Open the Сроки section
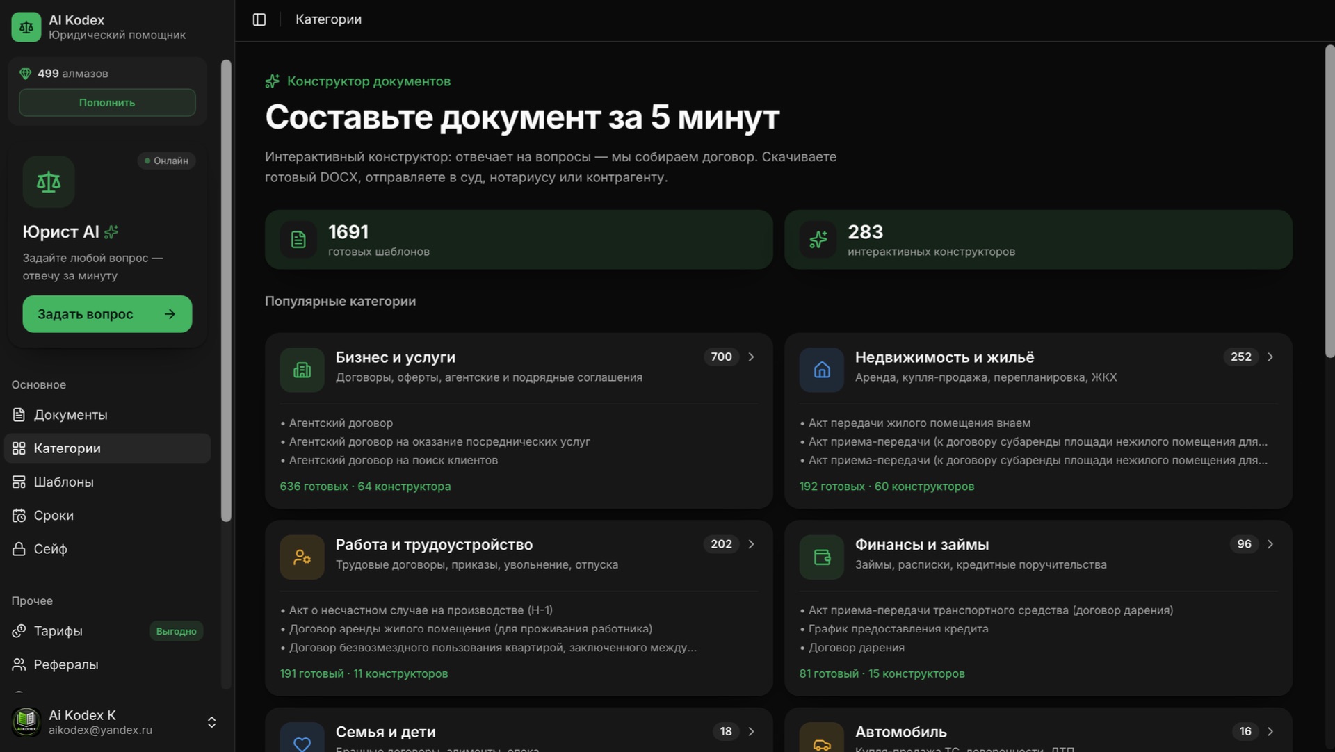The height and width of the screenshot is (752, 1335). point(107,516)
